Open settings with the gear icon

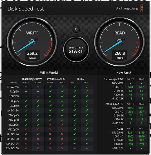76,29
